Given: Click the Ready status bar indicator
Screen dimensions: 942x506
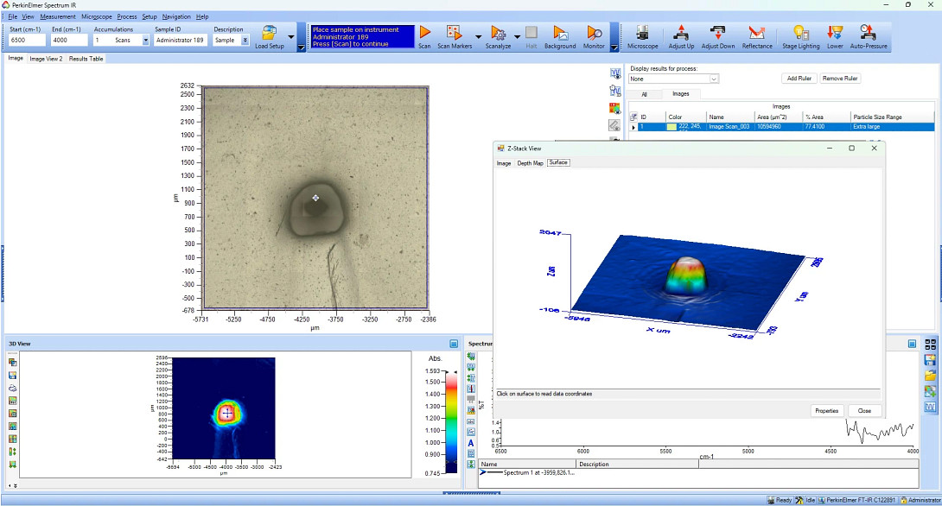Looking at the screenshot, I should pyautogui.click(x=780, y=500).
